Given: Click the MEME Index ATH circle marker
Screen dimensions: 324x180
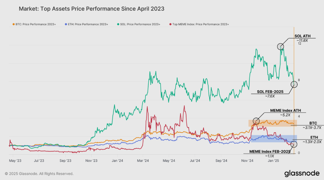Looking at the screenshot, I should tap(256, 121).
